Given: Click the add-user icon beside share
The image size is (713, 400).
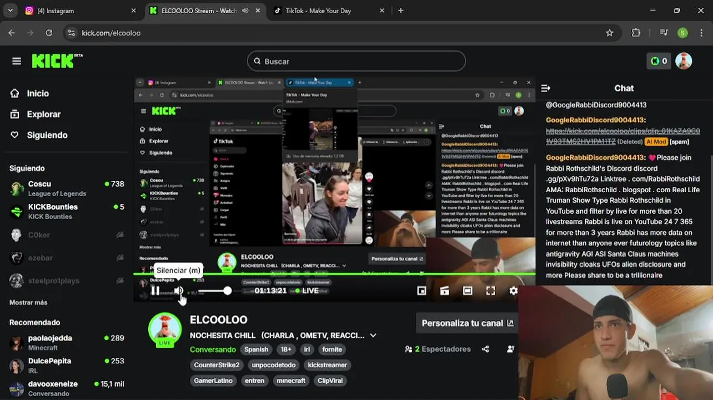Looking at the screenshot, I should point(511,349).
